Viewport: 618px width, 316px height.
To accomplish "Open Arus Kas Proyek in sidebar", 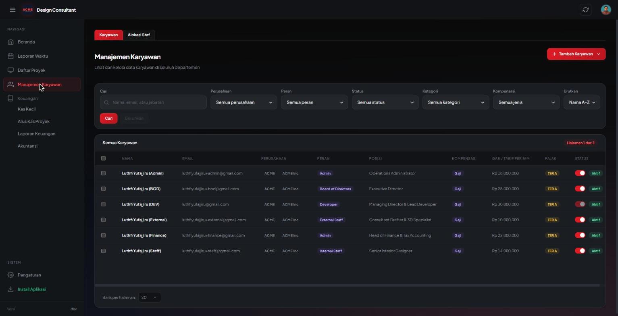I will click(33, 121).
